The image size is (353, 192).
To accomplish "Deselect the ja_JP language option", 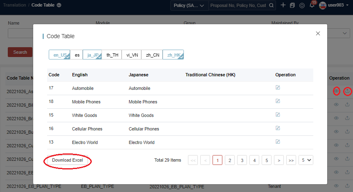I will point(92,55).
